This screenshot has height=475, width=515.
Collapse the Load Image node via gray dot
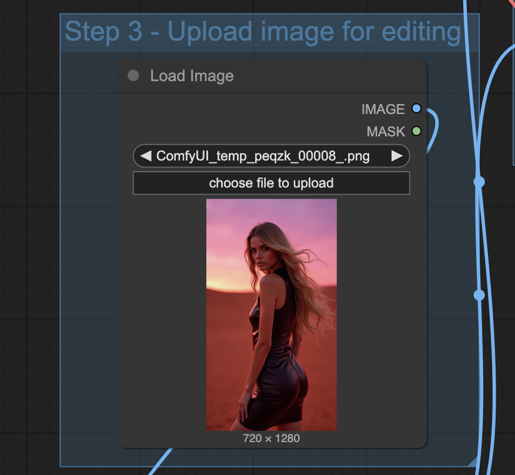133,76
